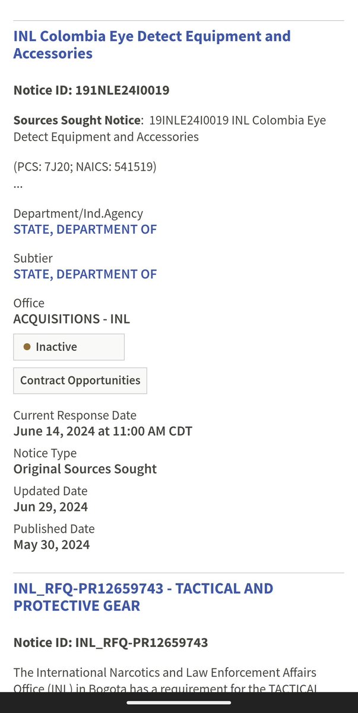
Task: Tap the gesture navigation bar at bottom
Action: (x=179, y=702)
